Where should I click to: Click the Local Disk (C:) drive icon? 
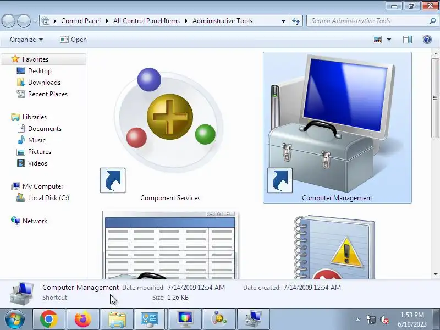coord(21,197)
